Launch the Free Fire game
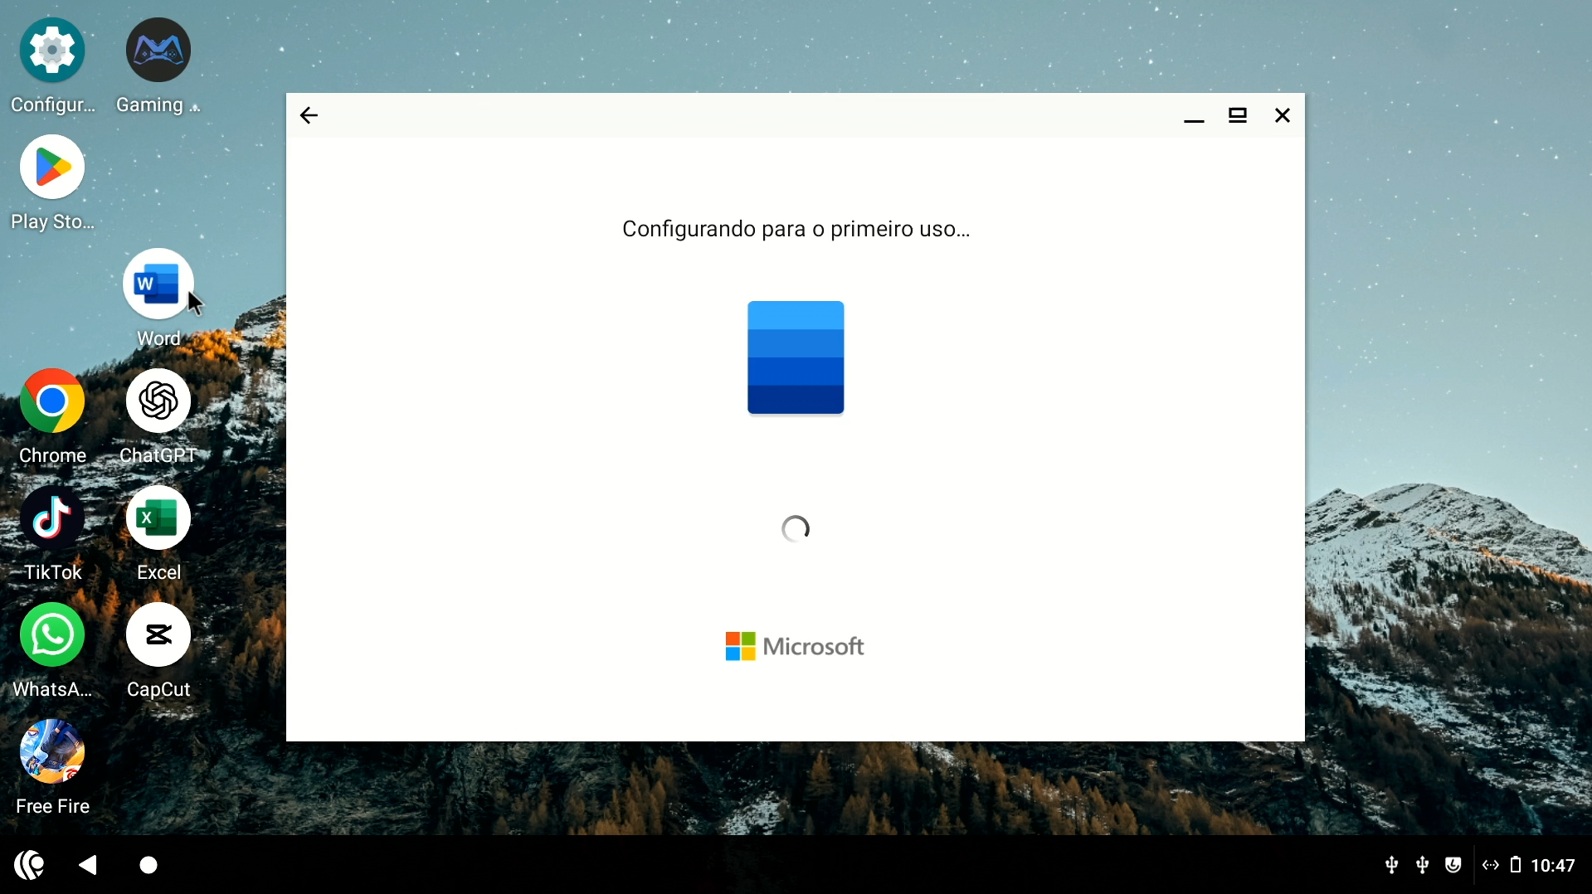Viewport: 1592px width, 894px height. click(x=52, y=752)
